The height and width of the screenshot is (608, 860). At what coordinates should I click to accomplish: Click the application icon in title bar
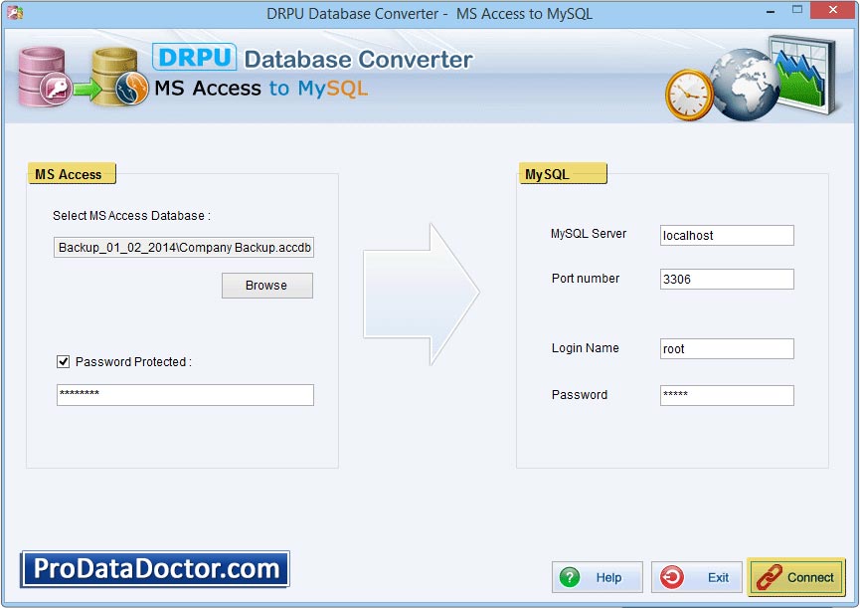[x=14, y=13]
